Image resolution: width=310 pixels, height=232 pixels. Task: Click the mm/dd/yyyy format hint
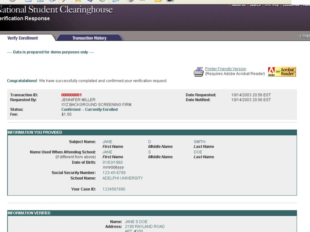point(113,167)
